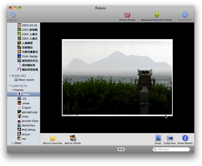202x166 pixels.
Task: Select contact Croach
Action: coord(23,108)
